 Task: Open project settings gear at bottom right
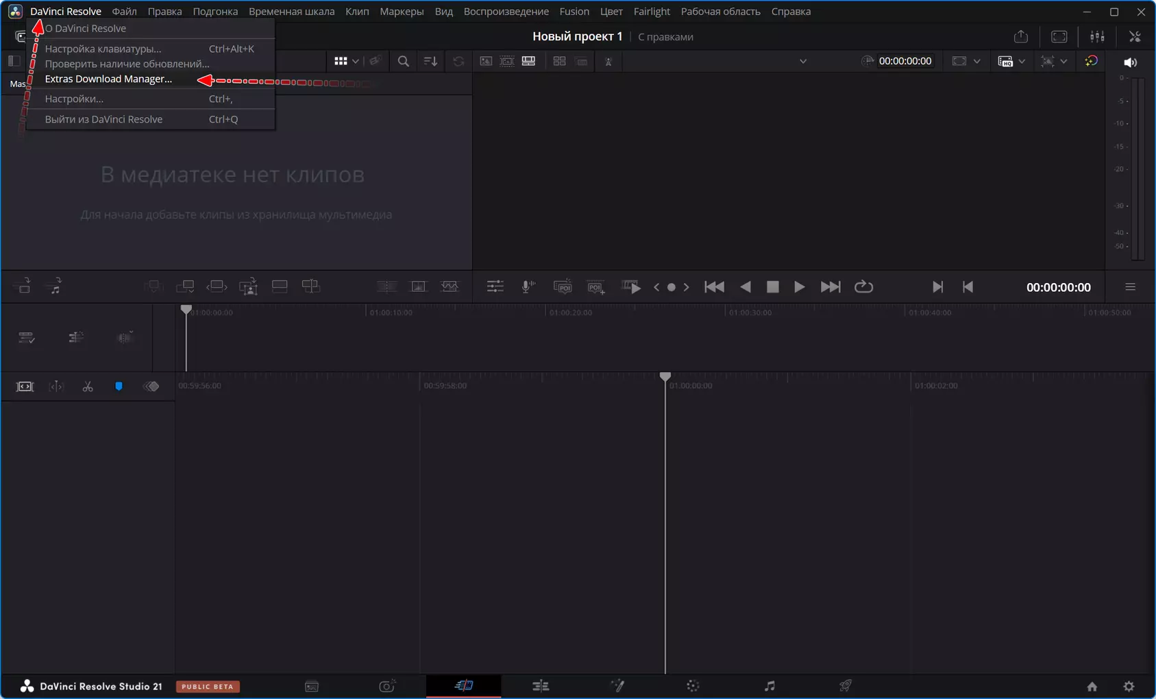(1129, 686)
